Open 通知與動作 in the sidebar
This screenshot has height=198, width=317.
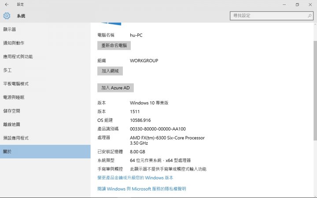pyautogui.click(x=45, y=43)
